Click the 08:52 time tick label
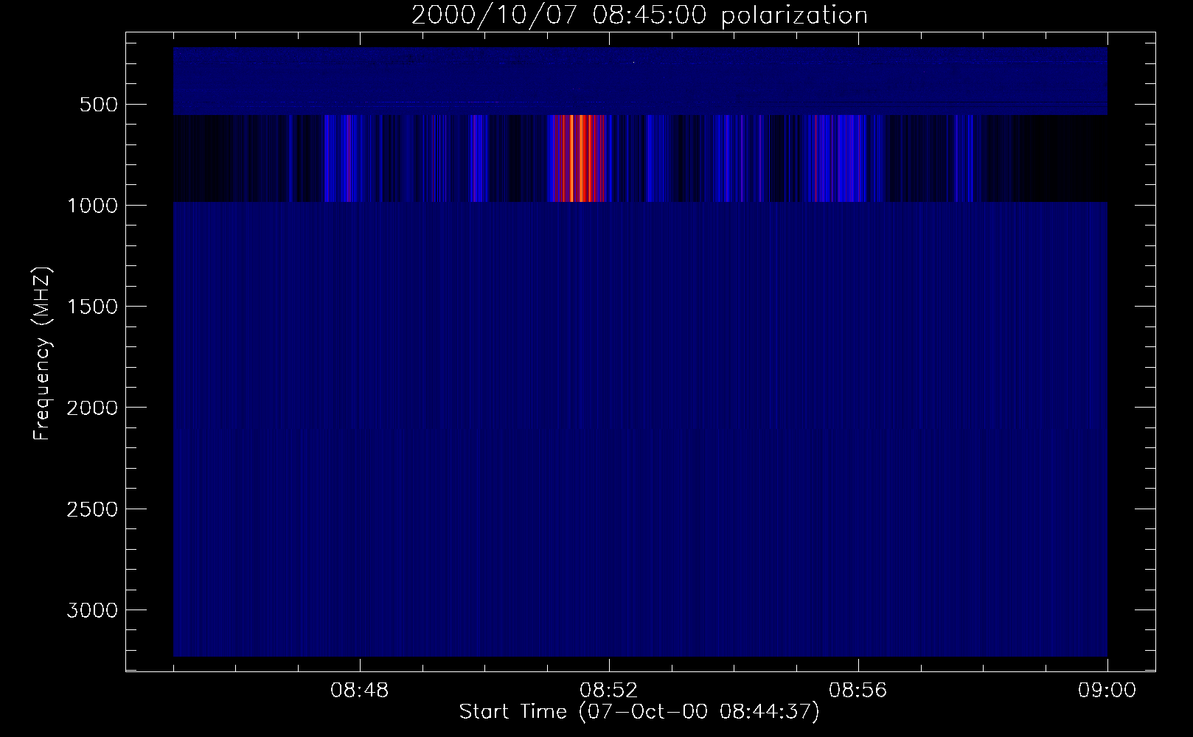This screenshot has width=1193, height=737. tap(609, 691)
